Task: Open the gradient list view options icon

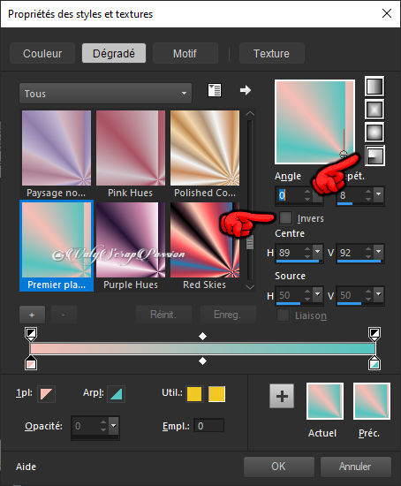Action: click(214, 90)
